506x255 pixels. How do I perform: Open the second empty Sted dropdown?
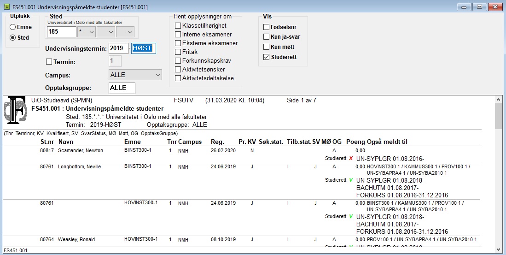106,32
